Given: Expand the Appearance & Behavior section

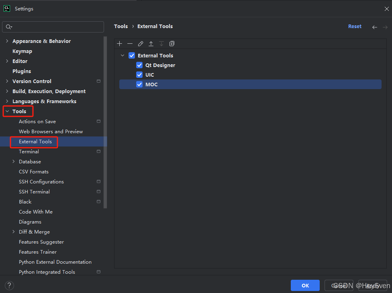Looking at the screenshot, I should 7,41.
